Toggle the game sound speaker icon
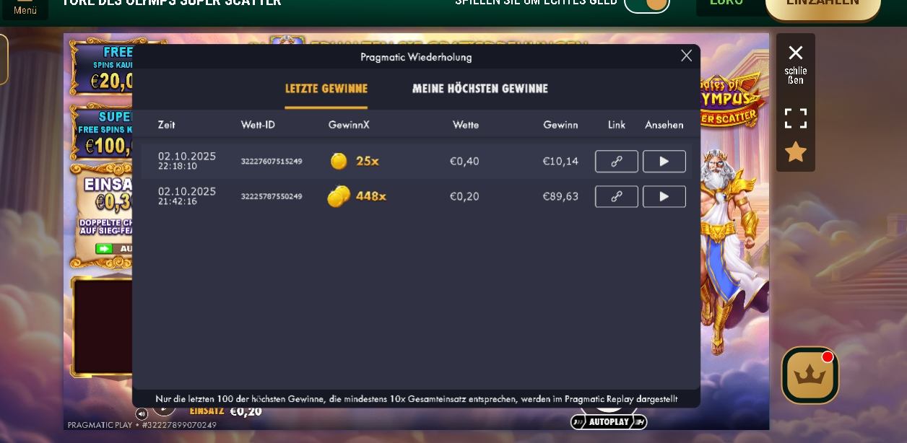The height and width of the screenshot is (443, 907). click(x=142, y=413)
